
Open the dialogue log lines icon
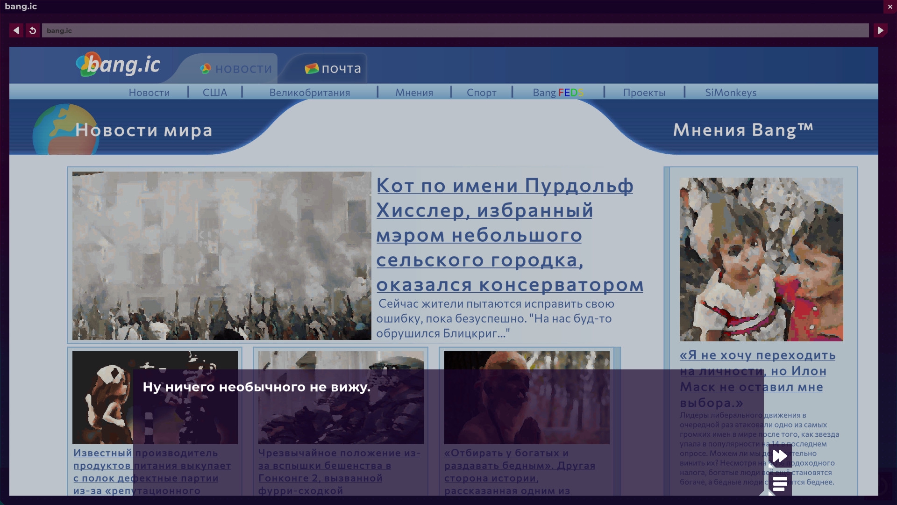(x=780, y=484)
